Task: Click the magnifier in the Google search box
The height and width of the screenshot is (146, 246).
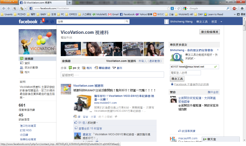Action: (x=228, y=8)
